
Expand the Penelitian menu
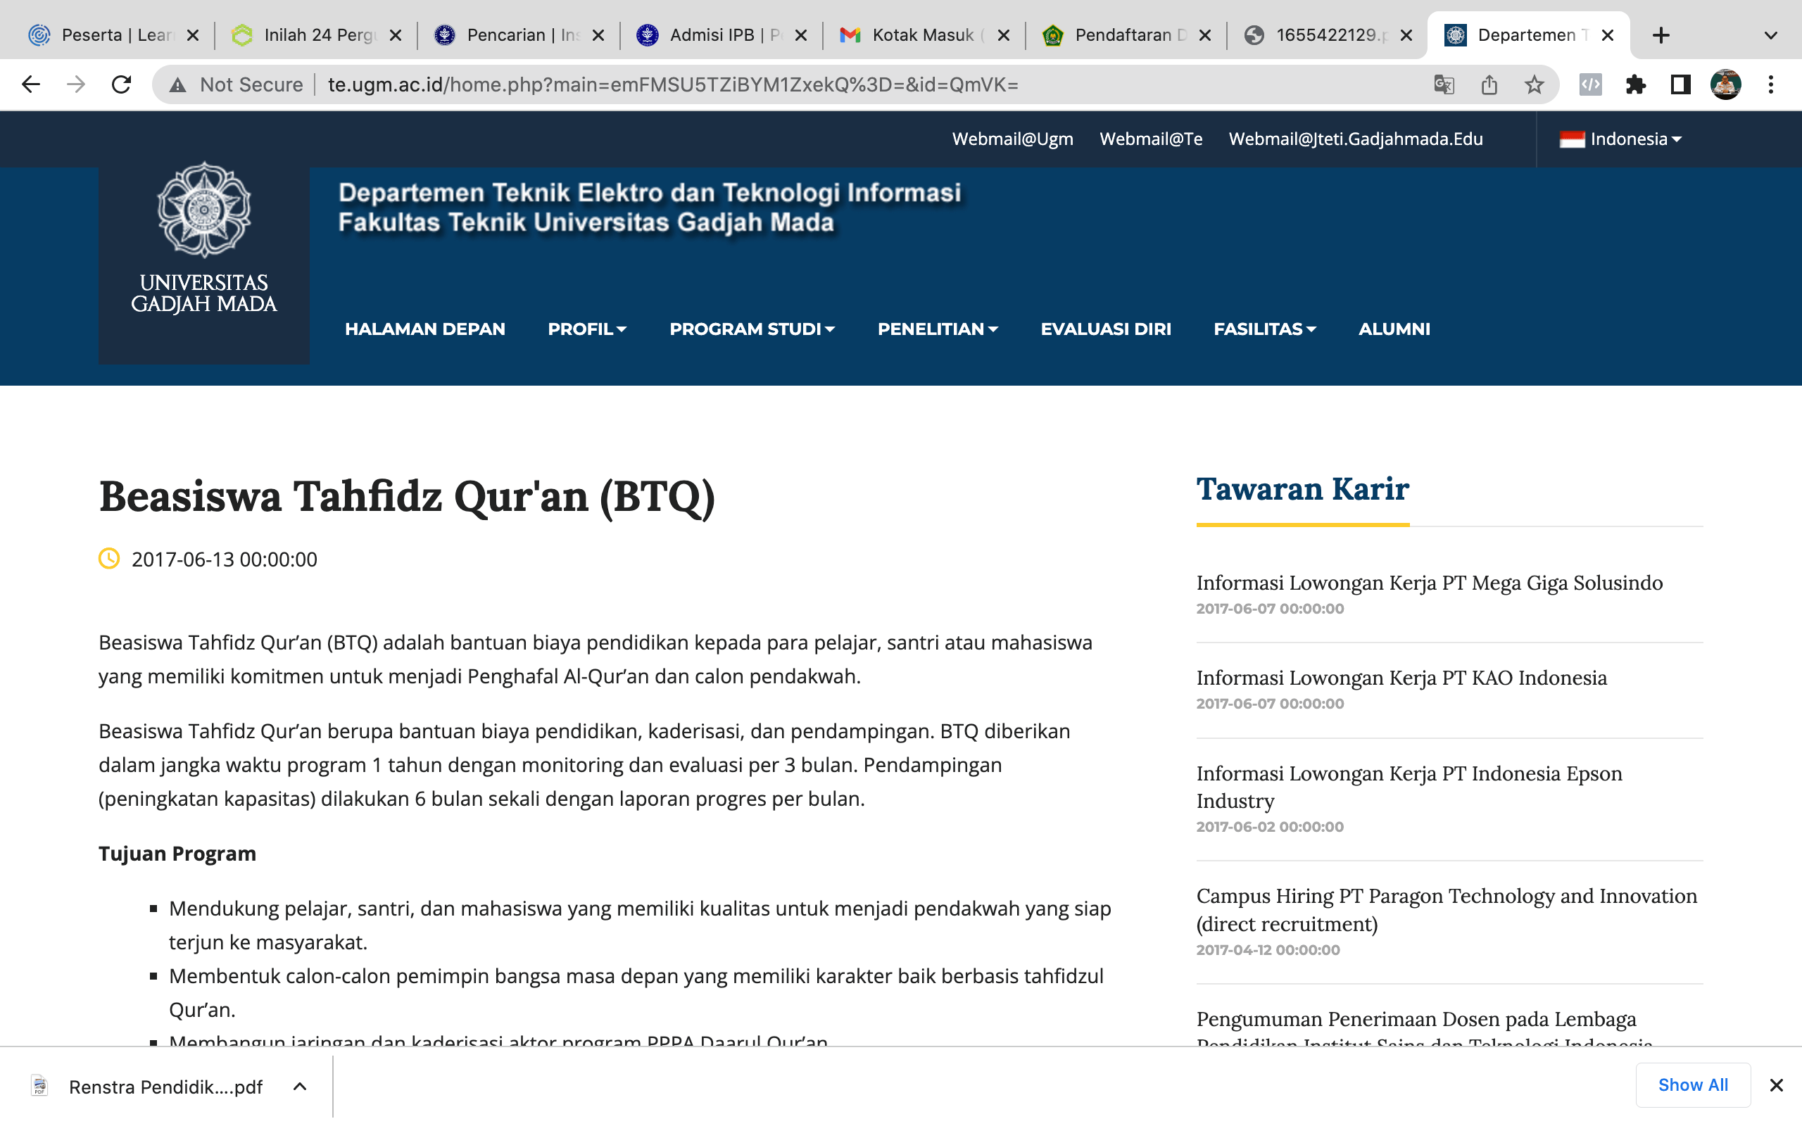(938, 329)
